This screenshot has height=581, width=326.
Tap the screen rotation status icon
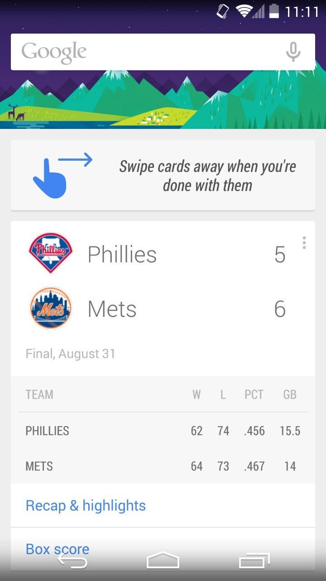coord(223,11)
